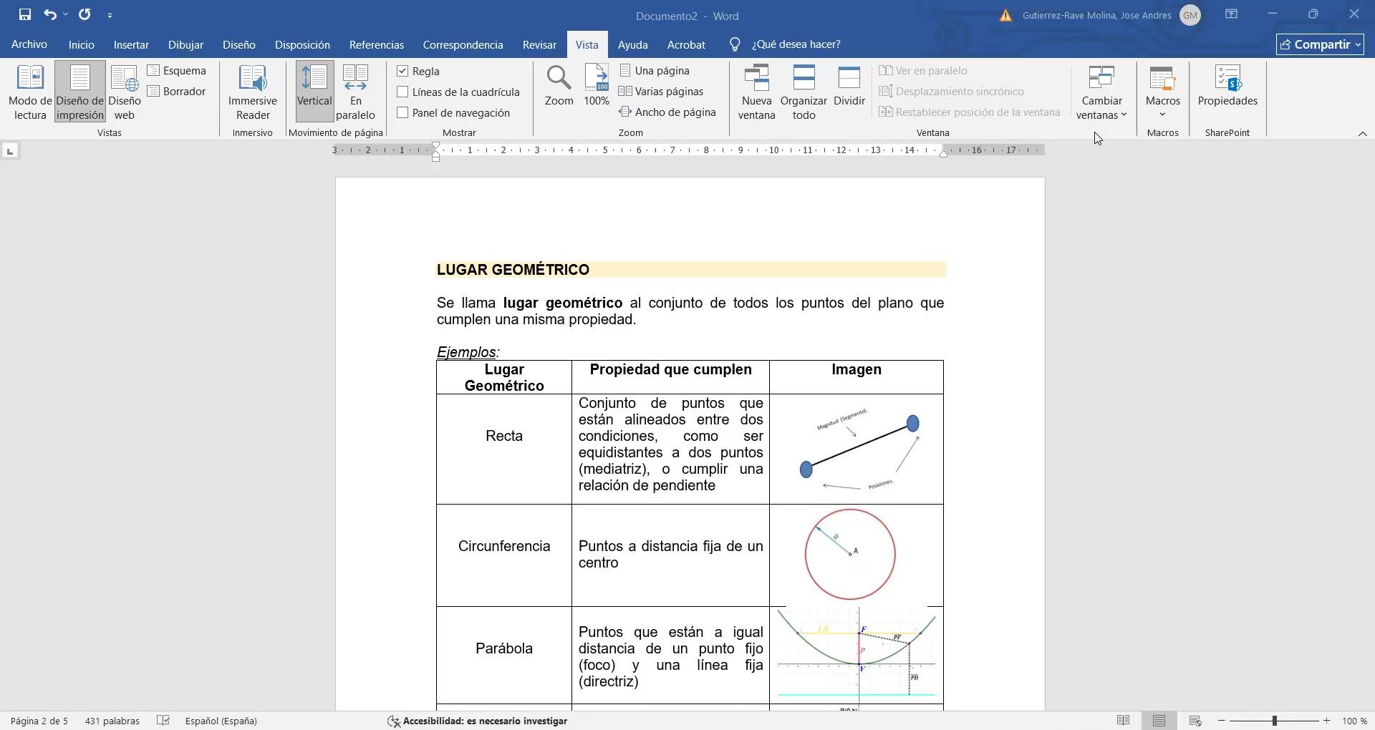Open SharePoint Propiedades

tap(1227, 86)
